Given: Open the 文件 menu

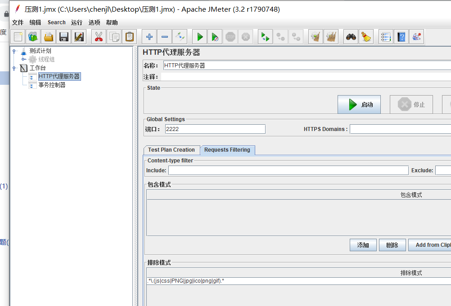Looking at the screenshot, I should pos(18,22).
